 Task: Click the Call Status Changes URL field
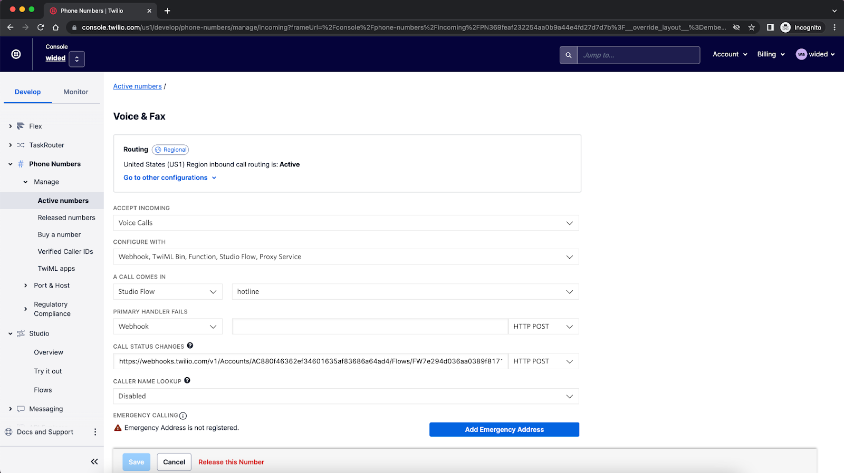311,361
